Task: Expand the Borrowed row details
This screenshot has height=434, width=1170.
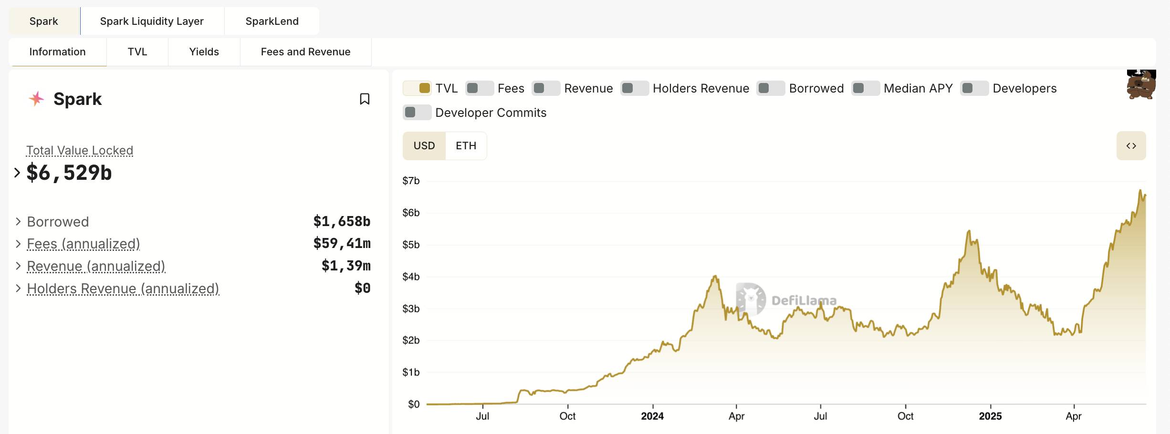Action: click(x=18, y=221)
